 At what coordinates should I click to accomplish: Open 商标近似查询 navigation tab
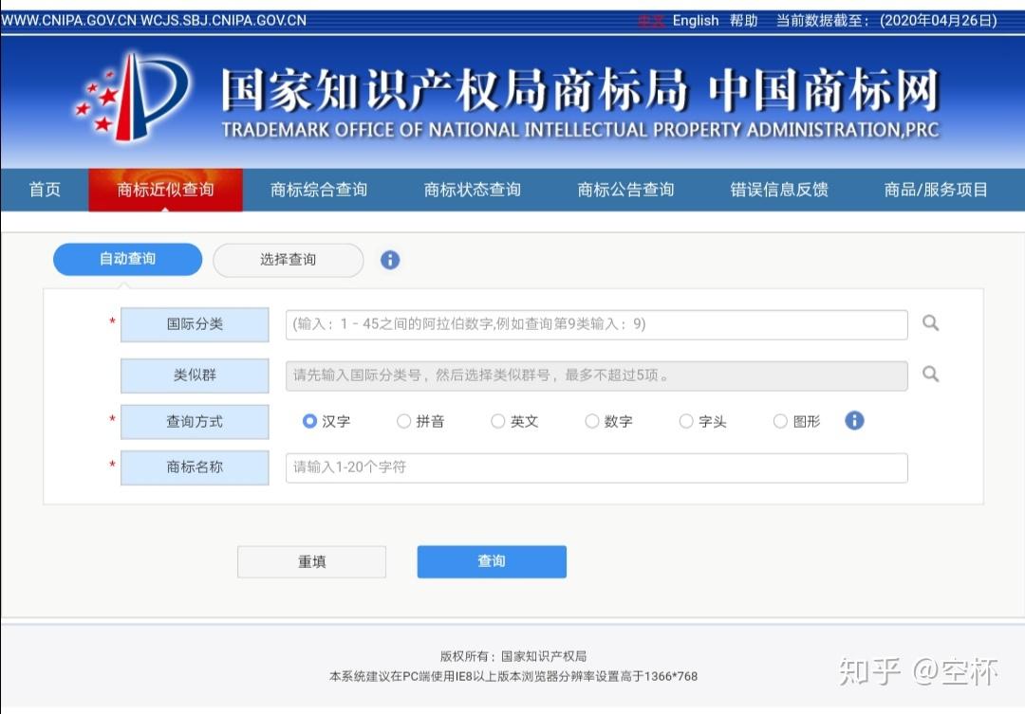click(x=165, y=190)
